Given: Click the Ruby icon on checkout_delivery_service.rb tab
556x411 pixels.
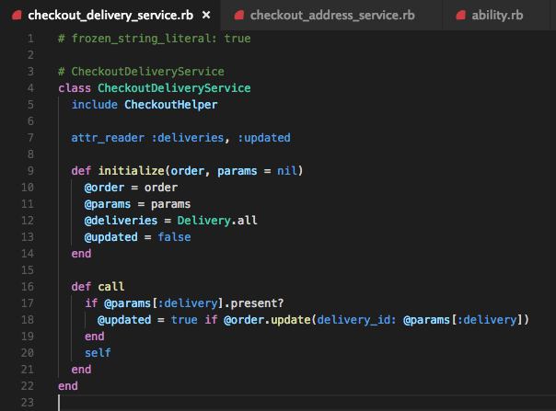Looking at the screenshot, I should 17,16.
